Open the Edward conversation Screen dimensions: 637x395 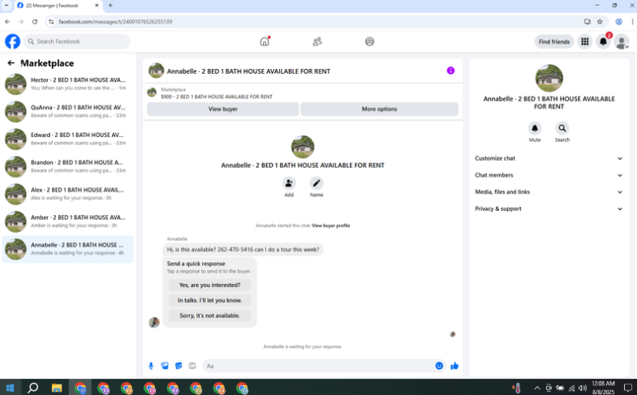[x=68, y=139]
